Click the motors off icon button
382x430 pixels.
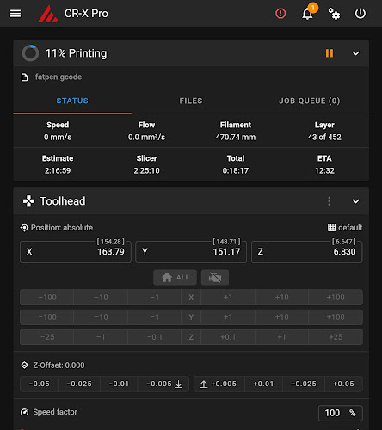pos(215,277)
